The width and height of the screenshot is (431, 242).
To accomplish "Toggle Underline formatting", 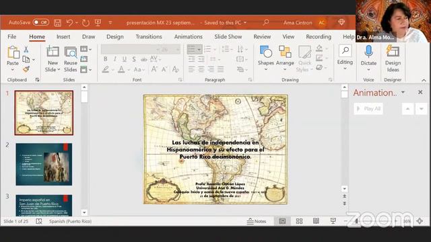I will pyautogui.click(x=125, y=59).
